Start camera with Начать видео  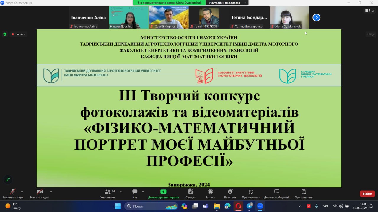40,194
